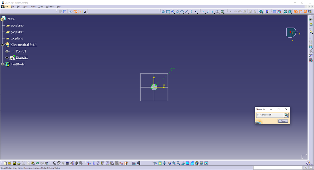
Task: Click the Zoom In magnifier icon
Action: tap(174, 163)
